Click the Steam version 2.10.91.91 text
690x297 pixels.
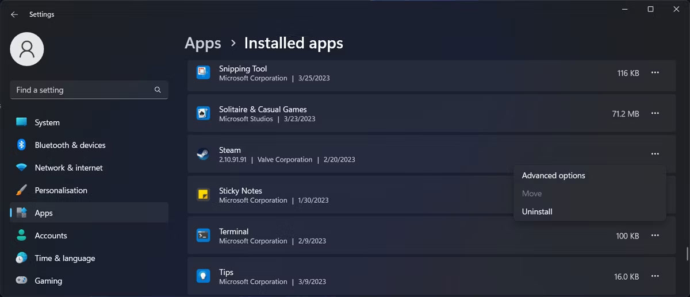click(233, 160)
